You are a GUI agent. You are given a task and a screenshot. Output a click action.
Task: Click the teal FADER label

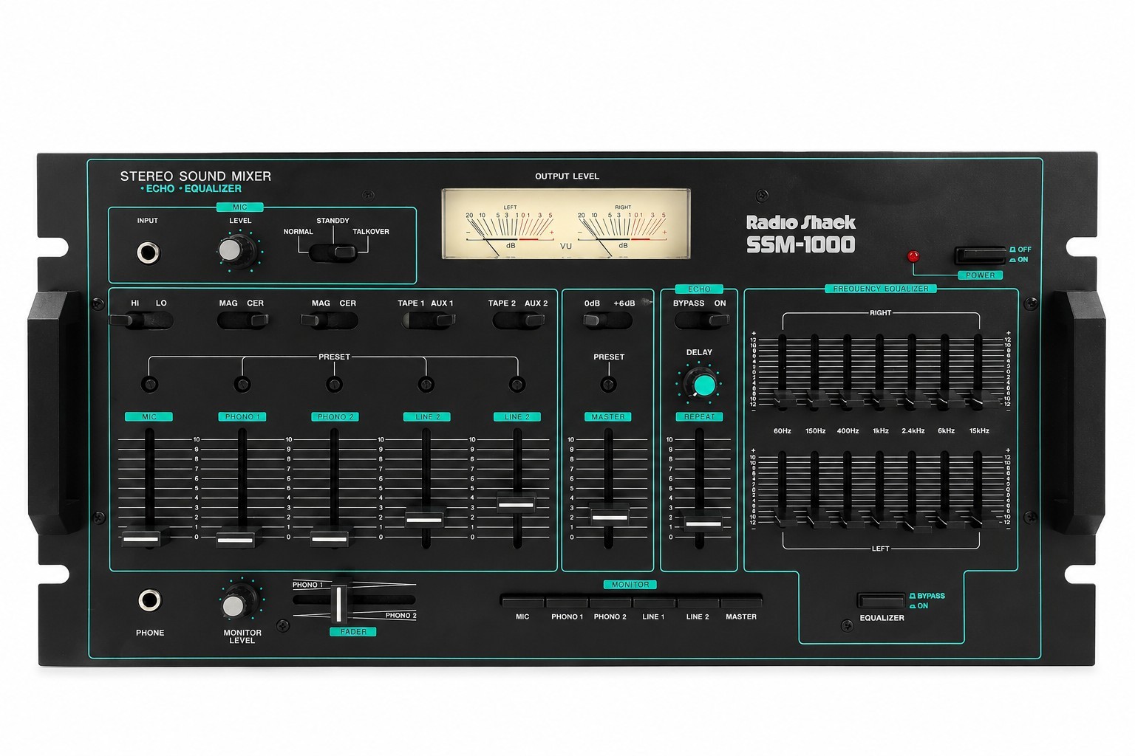coord(353,632)
